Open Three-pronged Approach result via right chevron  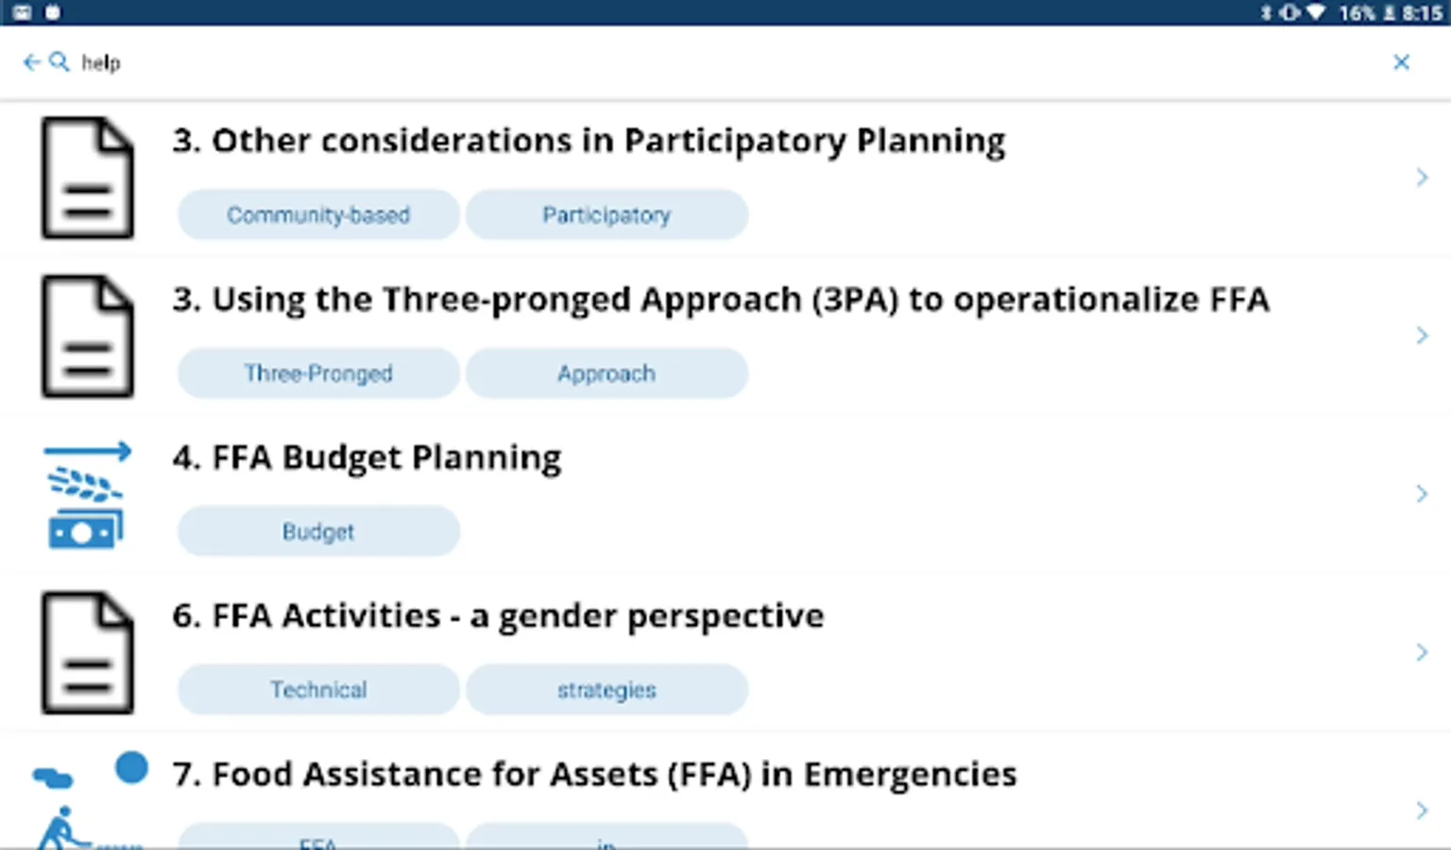tap(1422, 336)
